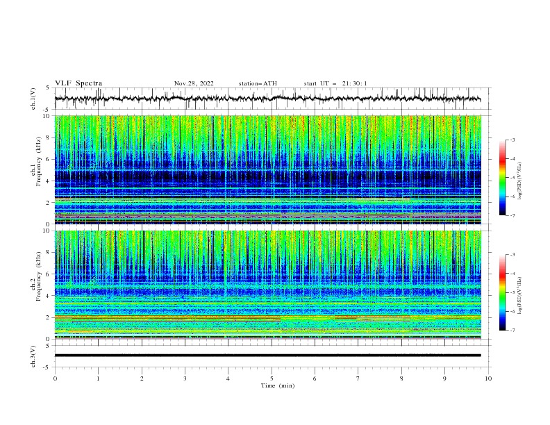Select the ch.1 "Frequency (kHz)" axis label

pyautogui.click(x=39, y=160)
